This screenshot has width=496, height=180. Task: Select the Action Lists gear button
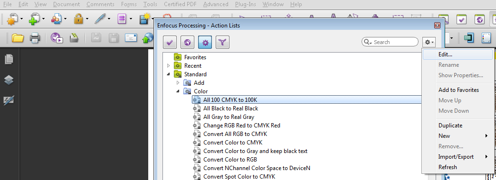(205, 42)
